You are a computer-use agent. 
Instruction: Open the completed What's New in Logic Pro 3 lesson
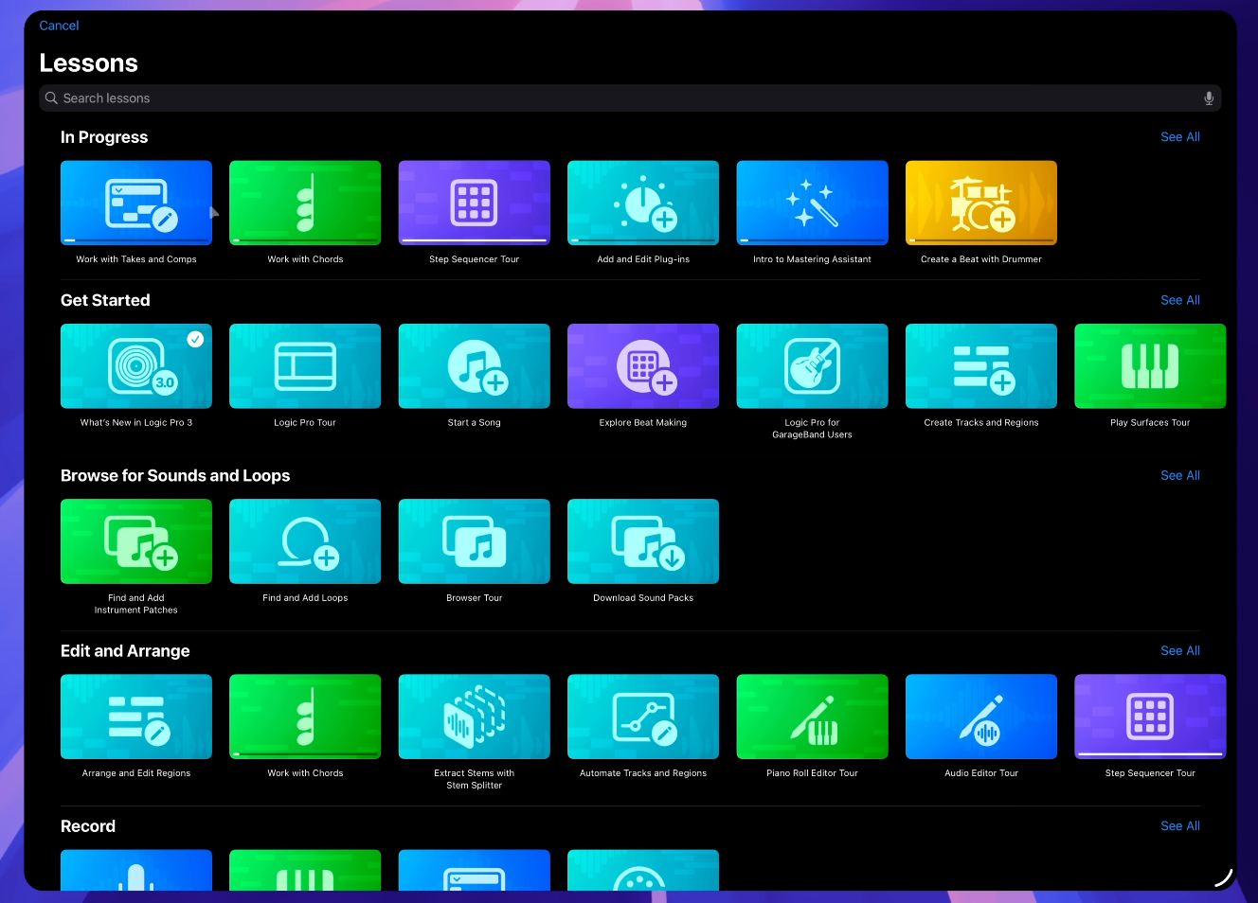point(136,366)
